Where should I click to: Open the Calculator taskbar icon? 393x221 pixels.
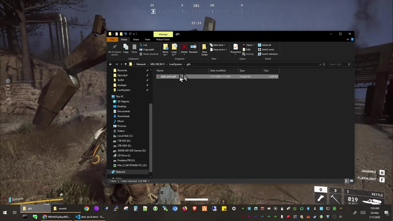pos(135,208)
